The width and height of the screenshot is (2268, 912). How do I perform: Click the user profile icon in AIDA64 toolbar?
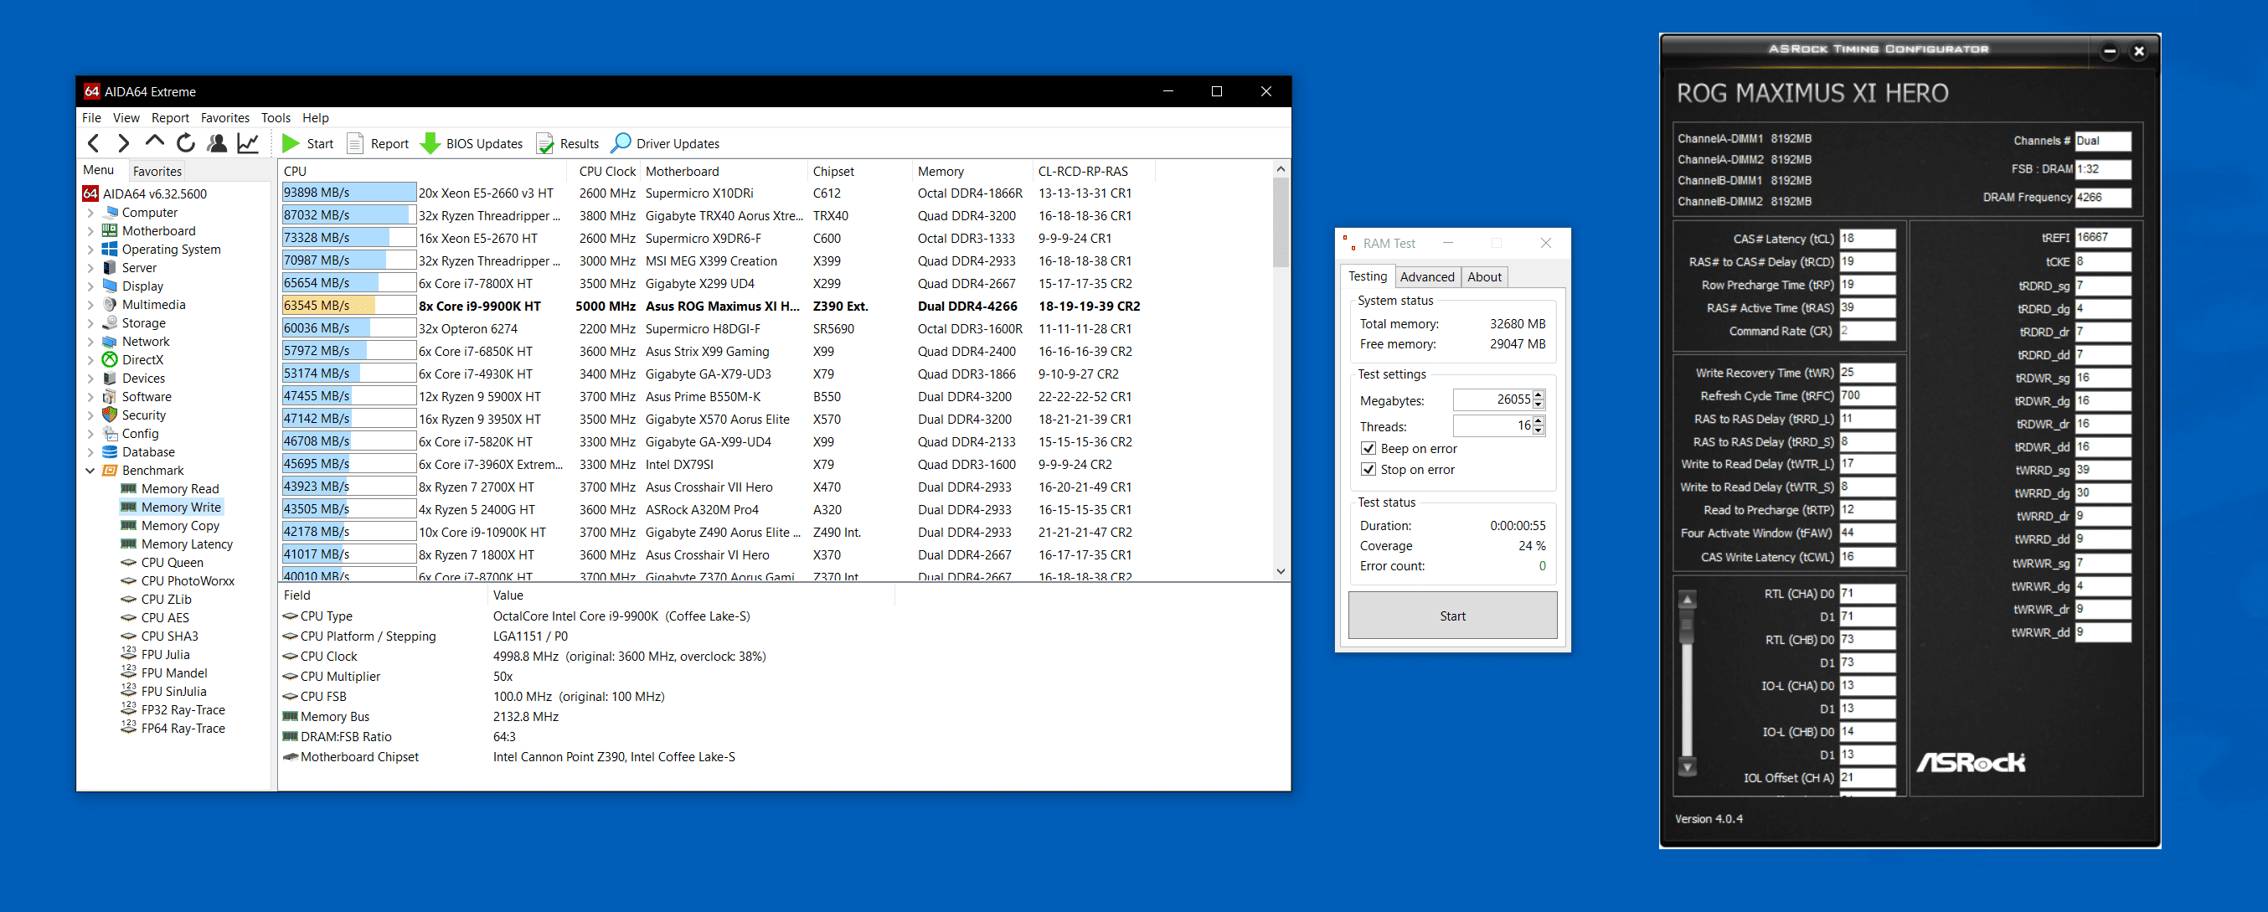point(217,143)
